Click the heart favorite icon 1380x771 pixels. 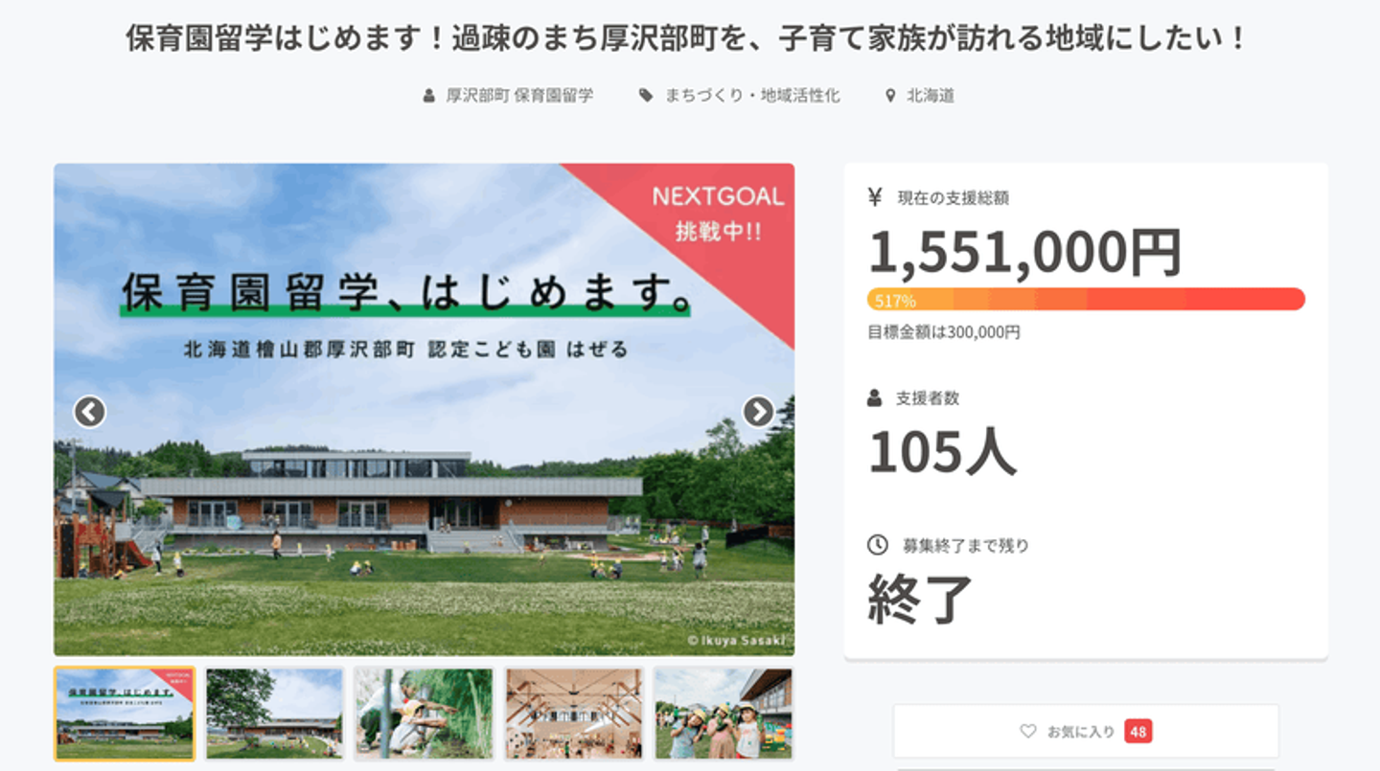[1028, 732]
